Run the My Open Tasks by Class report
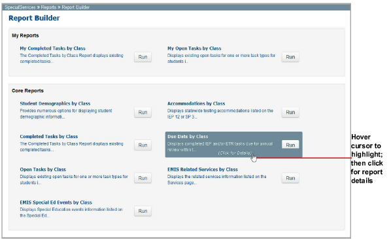389x239 pixels. [290, 57]
